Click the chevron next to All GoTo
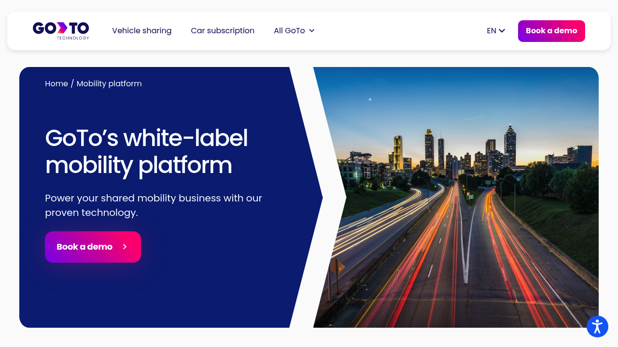 pyautogui.click(x=312, y=31)
